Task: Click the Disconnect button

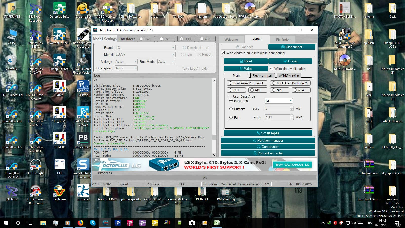Action: tap(292, 47)
